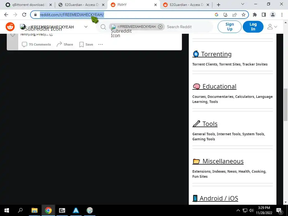The image size is (288, 216).
Task: Open the Torrenting sidebar link
Action: [212, 54]
